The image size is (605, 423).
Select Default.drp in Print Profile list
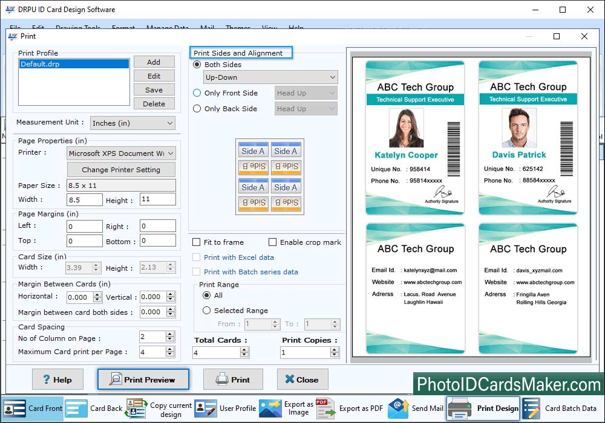tap(74, 64)
